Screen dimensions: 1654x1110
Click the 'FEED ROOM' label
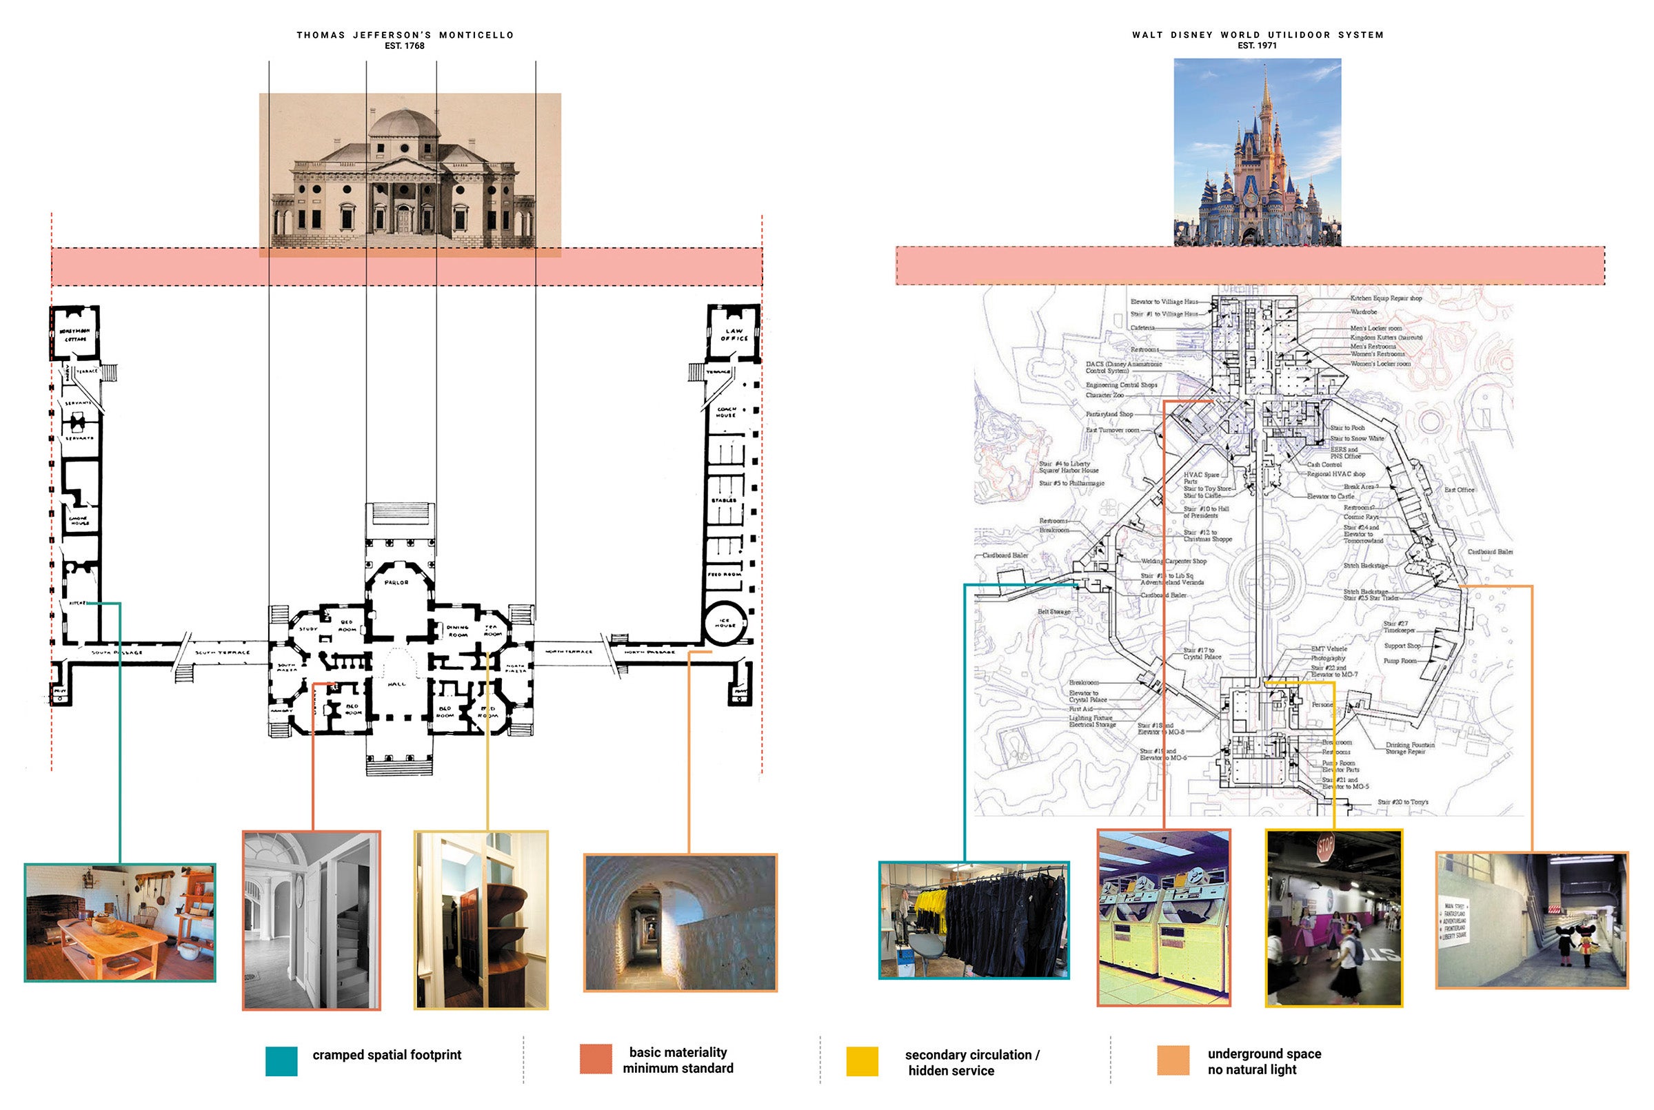(x=724, y=574)
